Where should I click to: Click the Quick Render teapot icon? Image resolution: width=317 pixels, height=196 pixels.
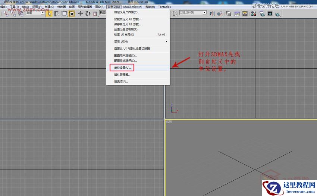(x=277, y=14)
